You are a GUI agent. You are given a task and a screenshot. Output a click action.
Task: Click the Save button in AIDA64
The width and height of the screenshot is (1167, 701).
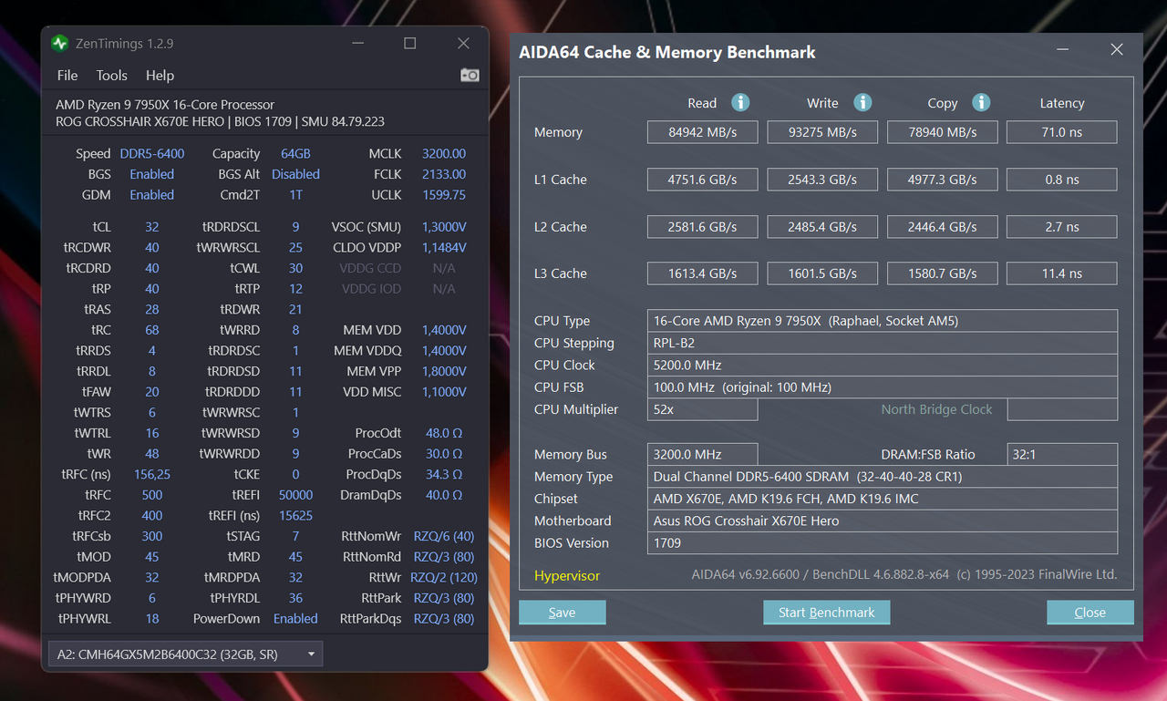pyautogui.click(x=562, y=613)
